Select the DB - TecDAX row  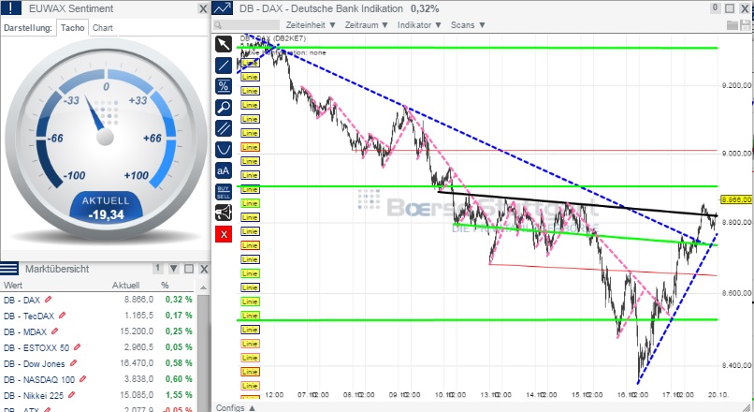click(x=98, y=316)
